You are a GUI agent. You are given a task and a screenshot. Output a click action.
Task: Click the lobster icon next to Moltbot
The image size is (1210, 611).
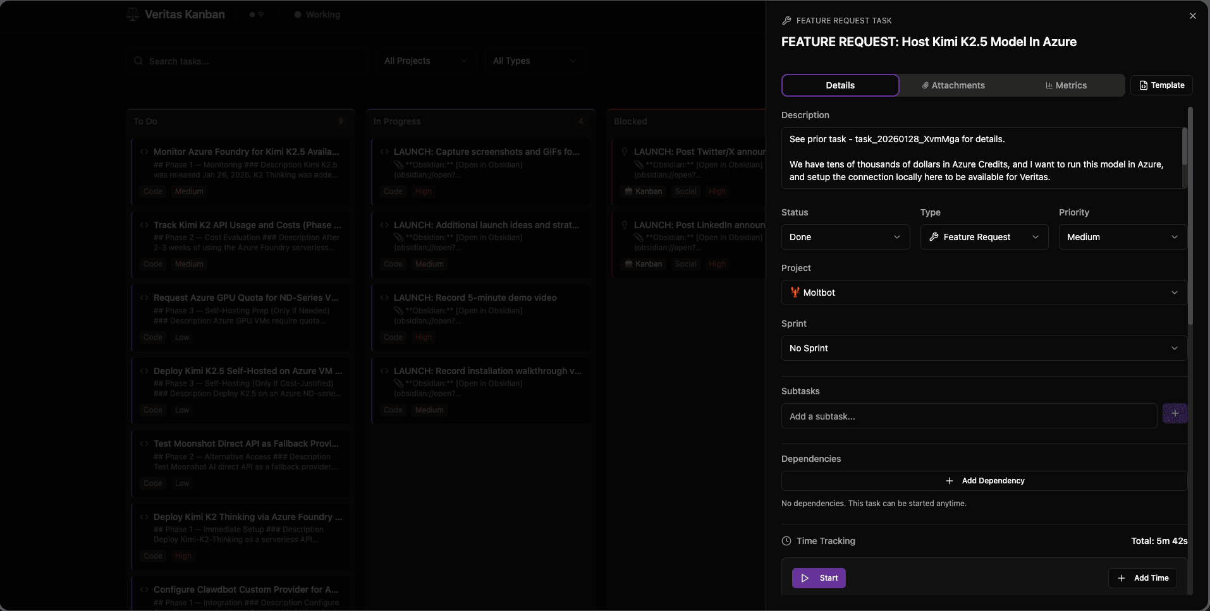click(x=795, y=293)
